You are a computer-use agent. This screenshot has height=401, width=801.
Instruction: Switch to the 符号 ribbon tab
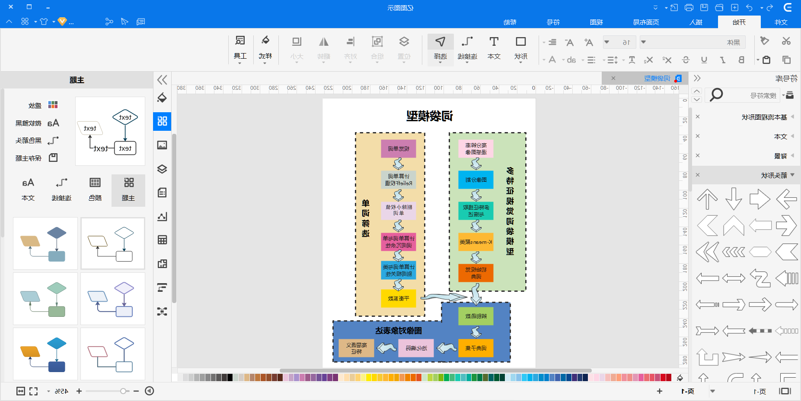[x=553, y=22]
